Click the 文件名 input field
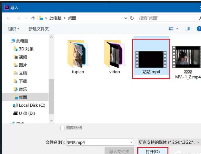This screenshot has width=201, height=154. pos(100,142)
